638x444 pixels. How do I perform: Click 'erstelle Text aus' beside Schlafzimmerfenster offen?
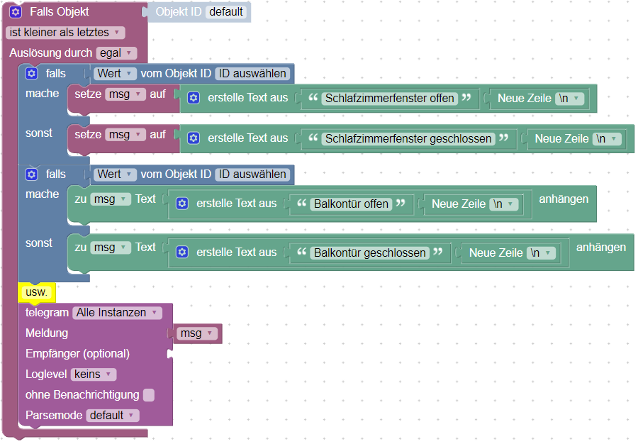click(x=248, y=98)
